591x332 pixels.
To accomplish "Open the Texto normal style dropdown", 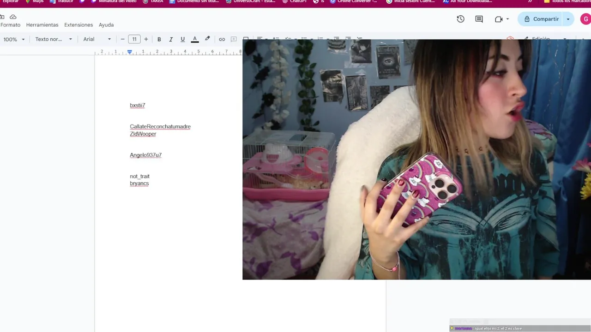I will coord(54,39).
